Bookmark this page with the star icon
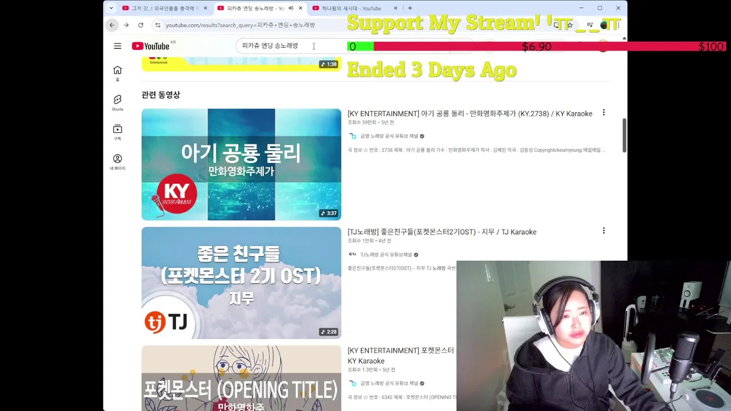This screenshot has width=731, height=411. (x=569, y=25)
